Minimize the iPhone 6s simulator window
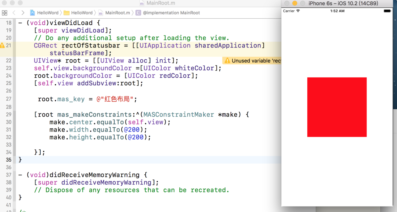397x212 pixels. [x=295, y=3]
